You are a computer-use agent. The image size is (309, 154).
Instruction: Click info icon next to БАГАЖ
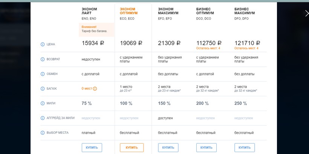tap(42, 89)
